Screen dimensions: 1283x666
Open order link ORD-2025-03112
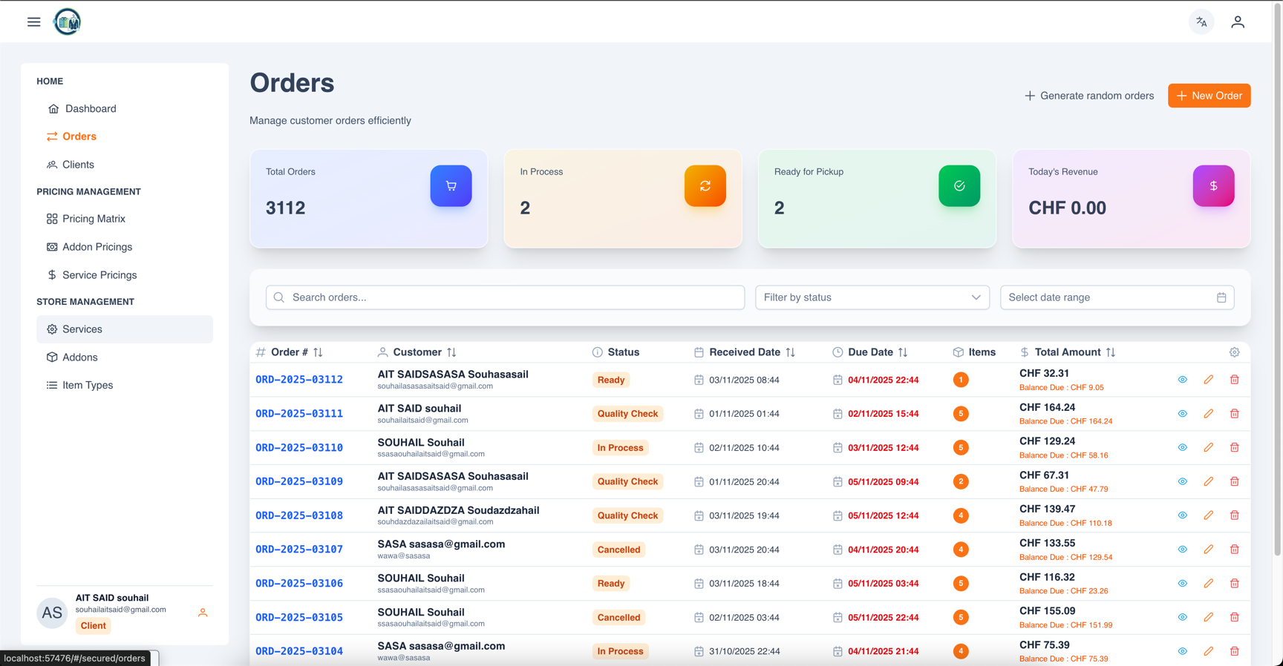[299, 380]
